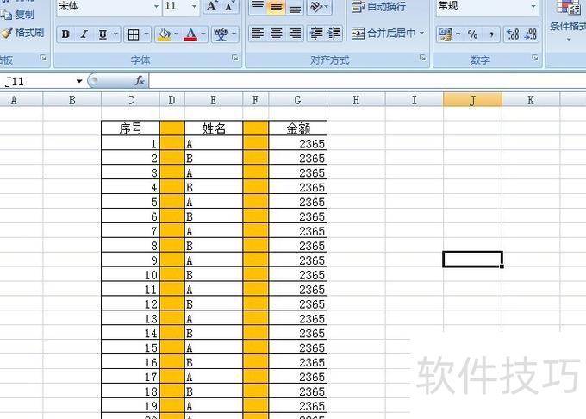
Task: Select the name cell in row numbered 14
Action: click(214, 333)
